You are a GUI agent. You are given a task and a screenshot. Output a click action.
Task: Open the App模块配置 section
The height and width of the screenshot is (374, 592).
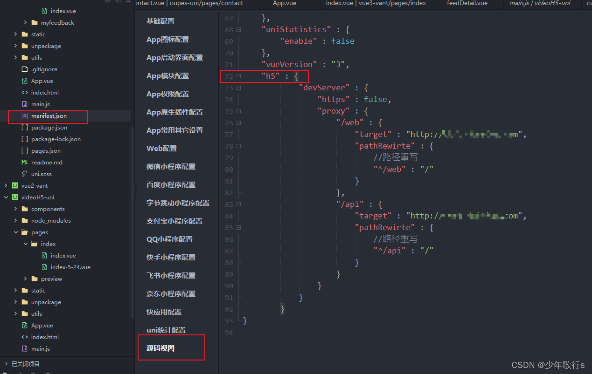click(x=168, y=76)
